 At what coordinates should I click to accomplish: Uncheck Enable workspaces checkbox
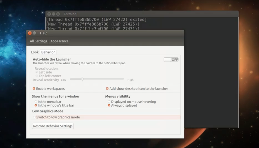[x=34, y=89]
